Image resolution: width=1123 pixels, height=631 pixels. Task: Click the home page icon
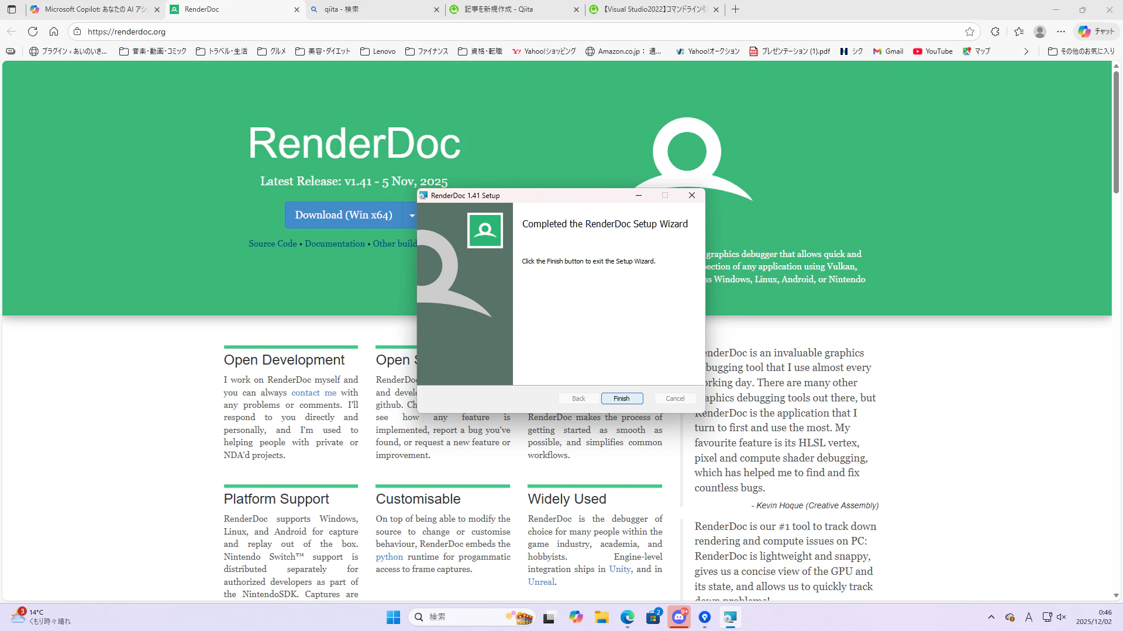(54, 32)
